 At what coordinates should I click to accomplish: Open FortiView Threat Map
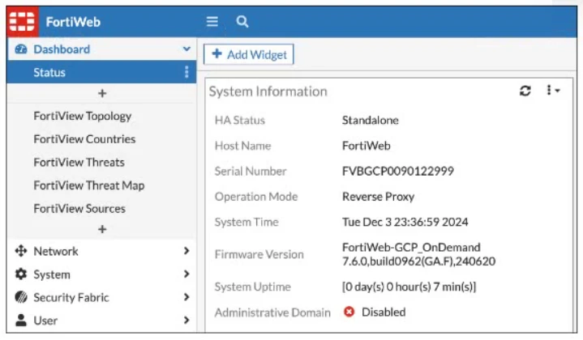coord(88,185)
